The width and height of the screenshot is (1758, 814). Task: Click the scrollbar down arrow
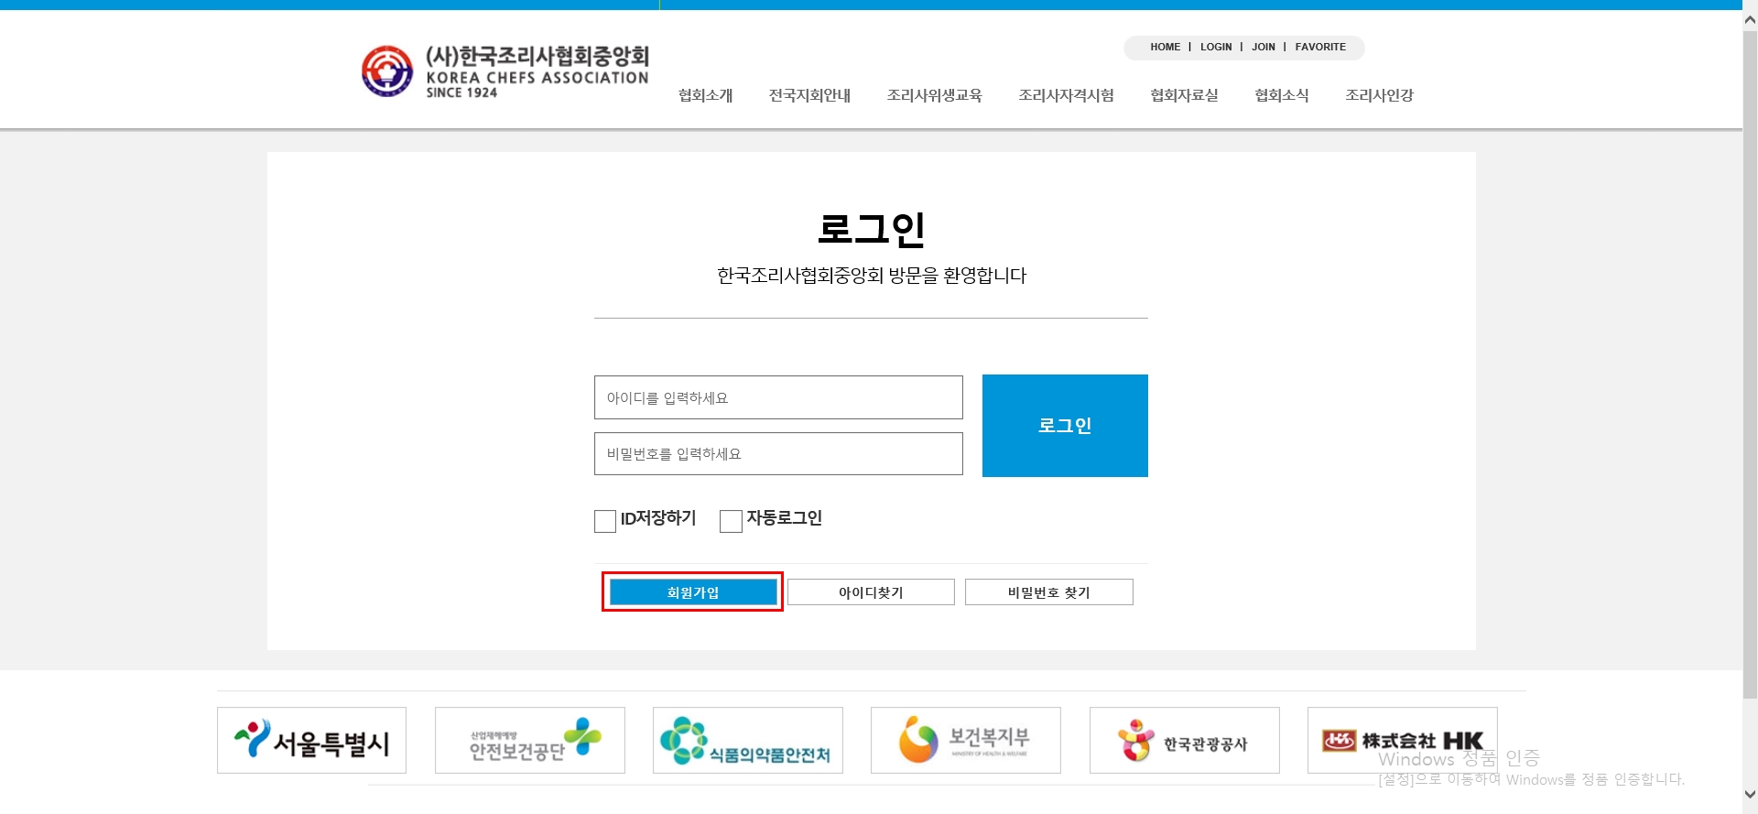1750,795
